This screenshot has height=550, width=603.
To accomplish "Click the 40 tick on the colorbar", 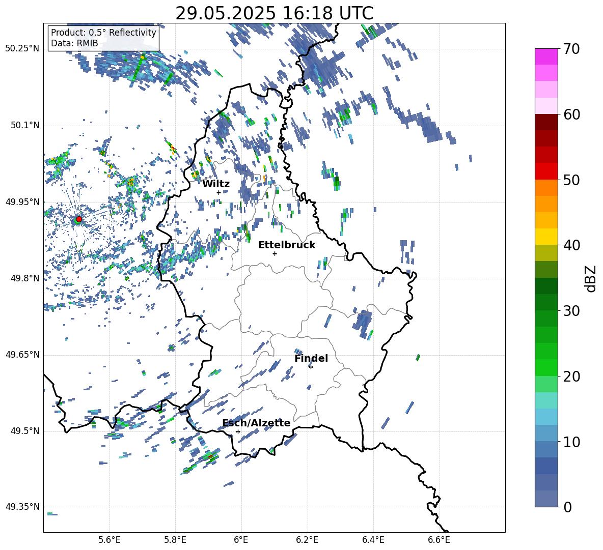I will (571, 245).
